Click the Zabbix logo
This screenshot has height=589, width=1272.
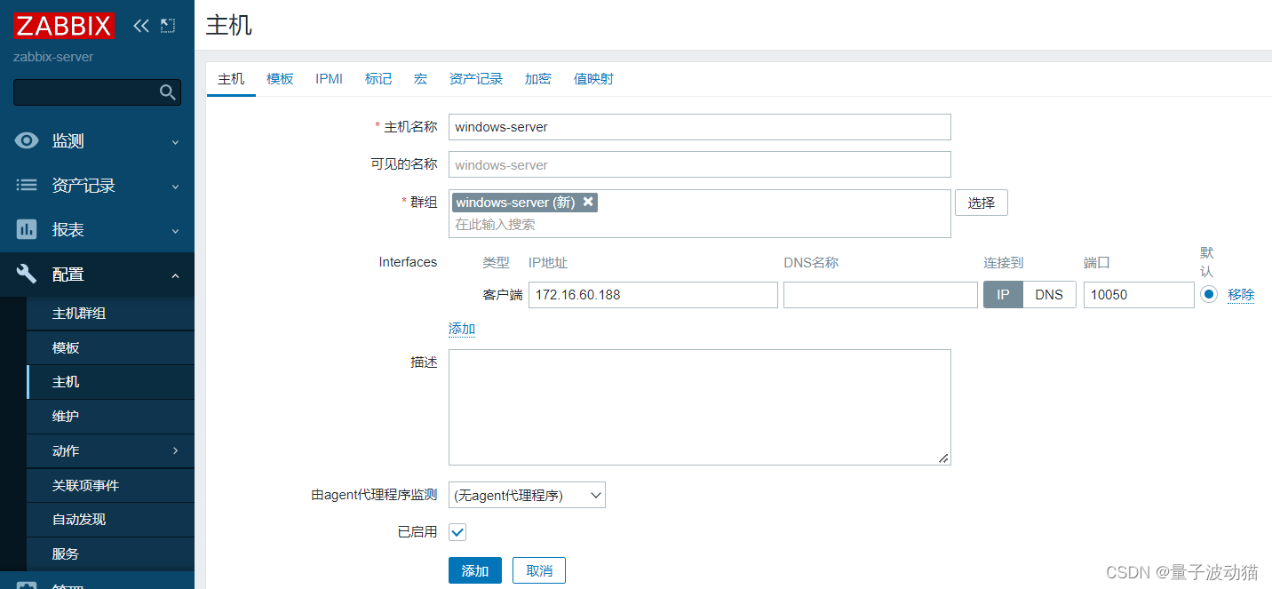pyautogui.click(x=64, y=26)
